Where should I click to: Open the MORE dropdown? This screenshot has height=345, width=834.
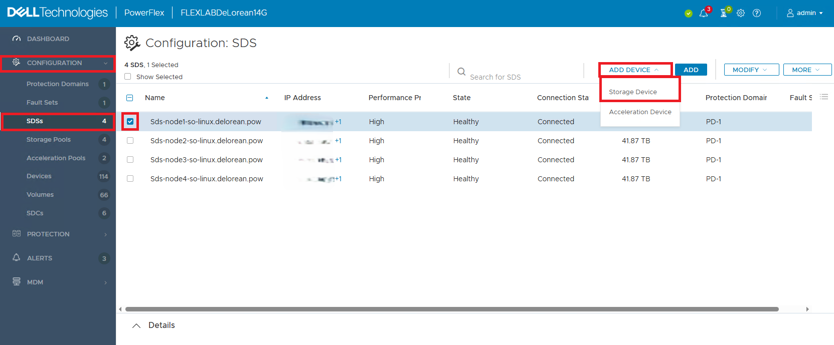(806, 70)
